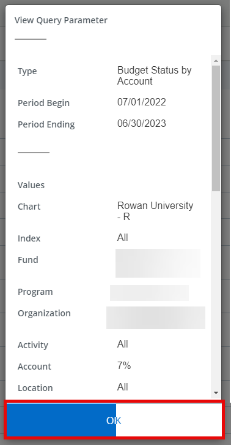Click the Type field label
Screen dimensions: 231x445
27,71
